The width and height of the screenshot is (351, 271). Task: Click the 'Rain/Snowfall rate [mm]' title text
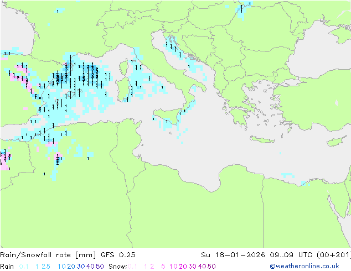48,255
